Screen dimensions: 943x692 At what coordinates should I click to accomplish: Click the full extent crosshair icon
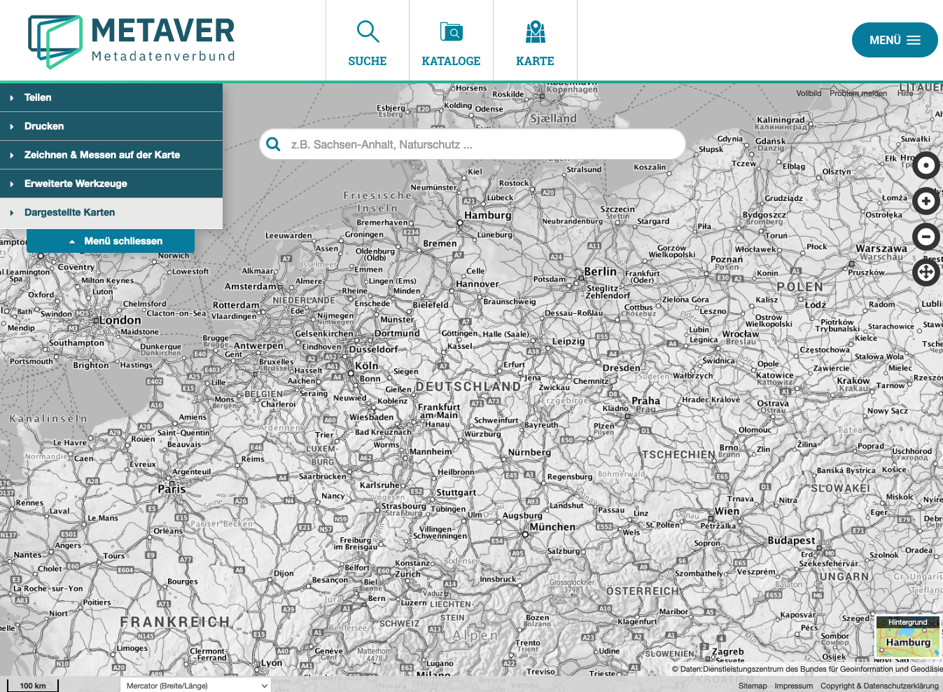925,272
